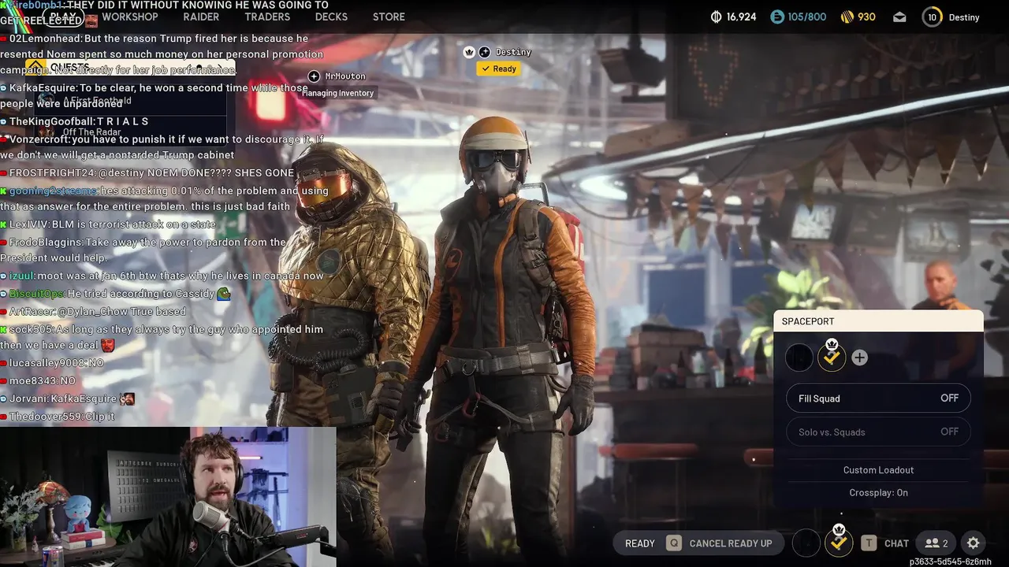Viewport: 1009px width, 567px height.
Task: Click the Managing Inventory status label
Action: tap(337, 93)
